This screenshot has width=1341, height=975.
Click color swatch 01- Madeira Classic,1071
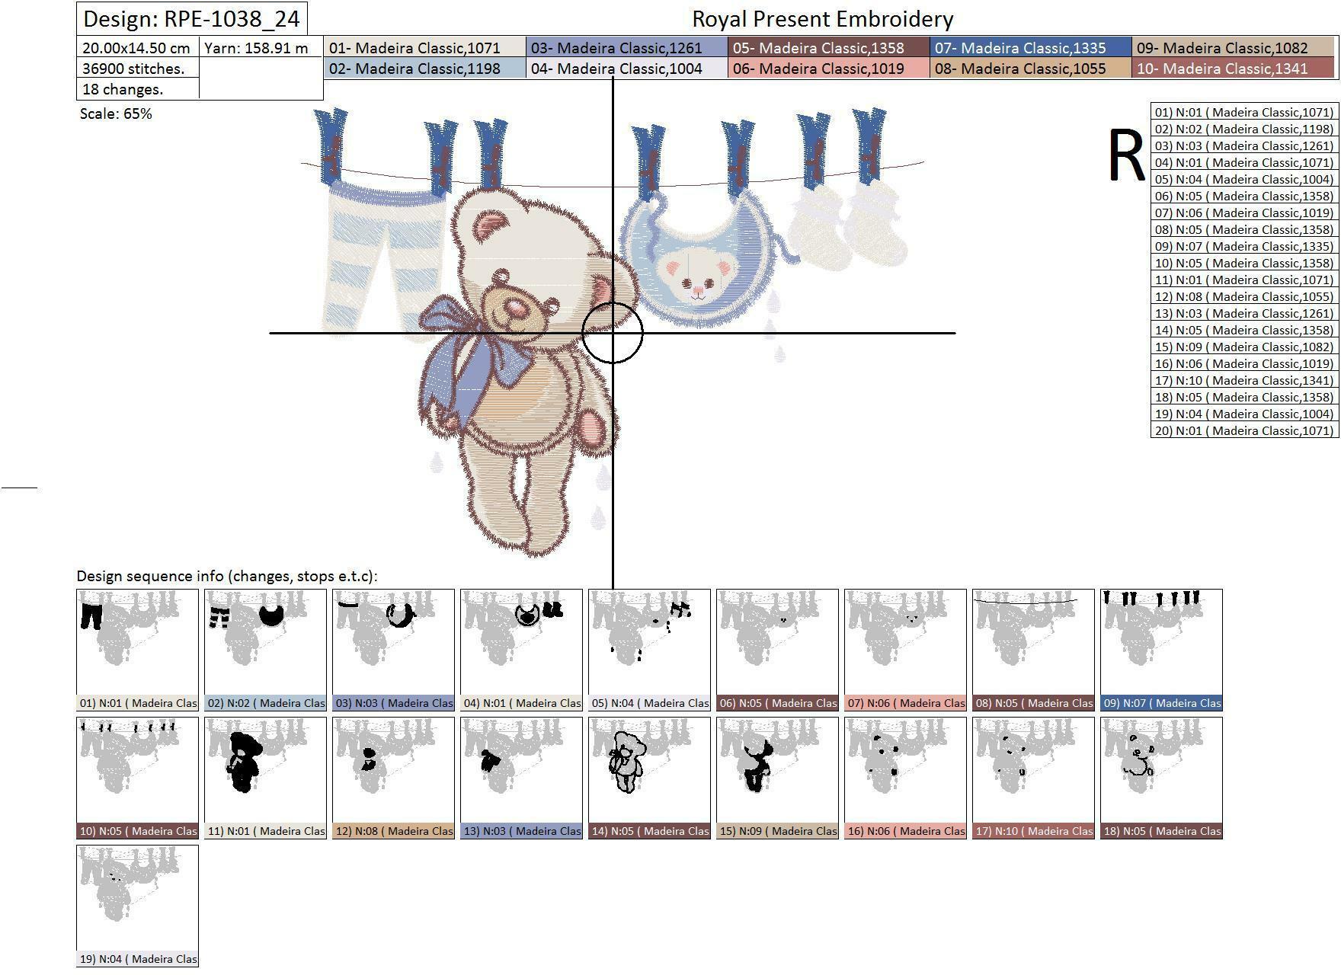pyautogui.click(x=425, y=48)
